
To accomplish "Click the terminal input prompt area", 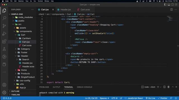I will click(x=40, y=95).
